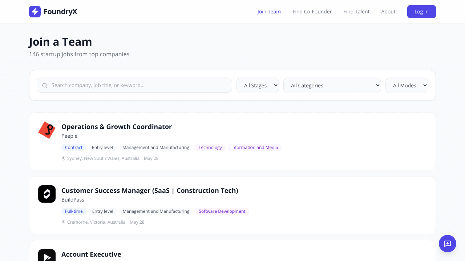Image resolution: width=465 pixels, height=261 pixels.
Task: Click Entry level tag on Peeple job
Action: pyautogui.click(x=102, y=148)
